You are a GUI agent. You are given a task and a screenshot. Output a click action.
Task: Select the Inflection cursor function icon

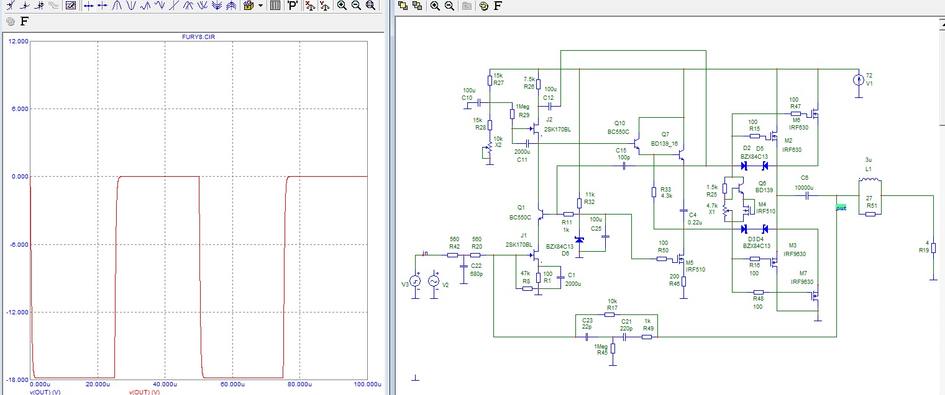tap(174, 6)
